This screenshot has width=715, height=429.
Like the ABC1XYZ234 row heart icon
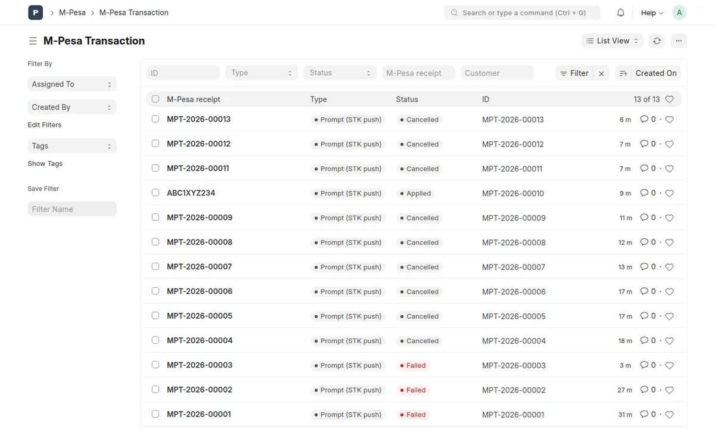669,194
